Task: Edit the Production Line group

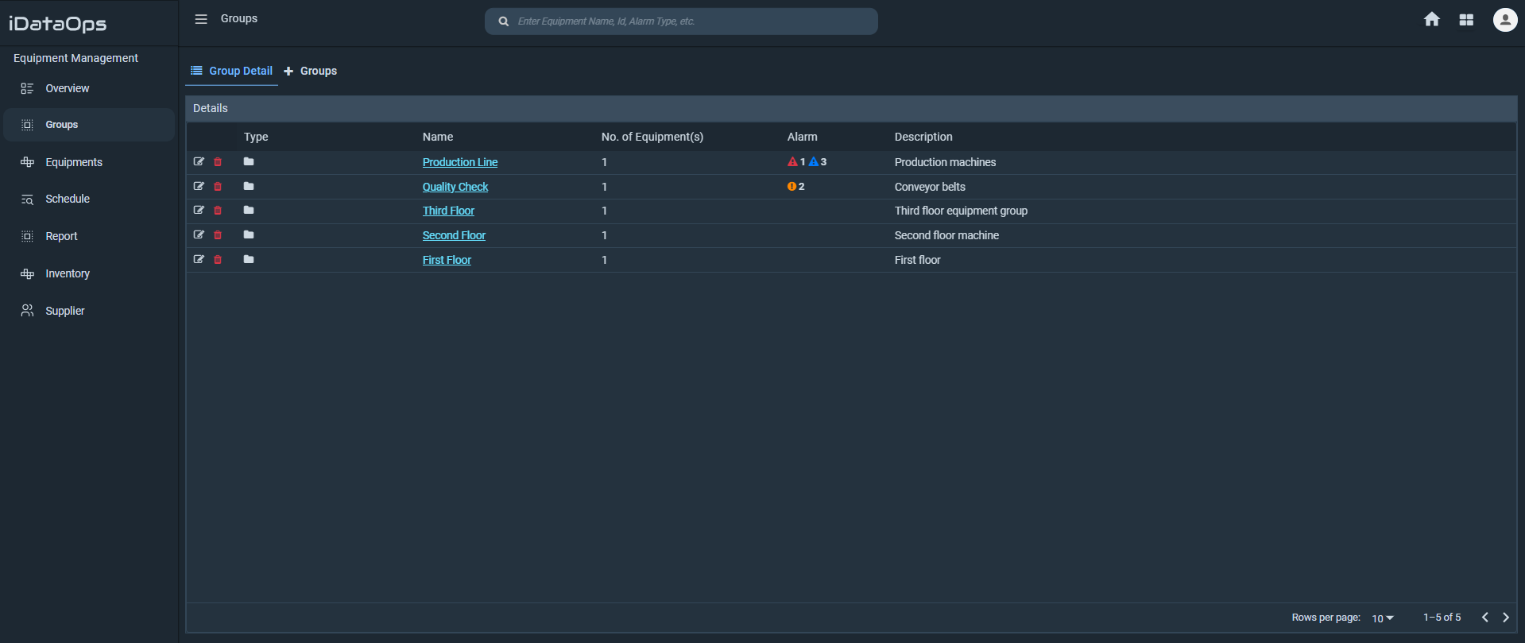Action: pos(199,161)
